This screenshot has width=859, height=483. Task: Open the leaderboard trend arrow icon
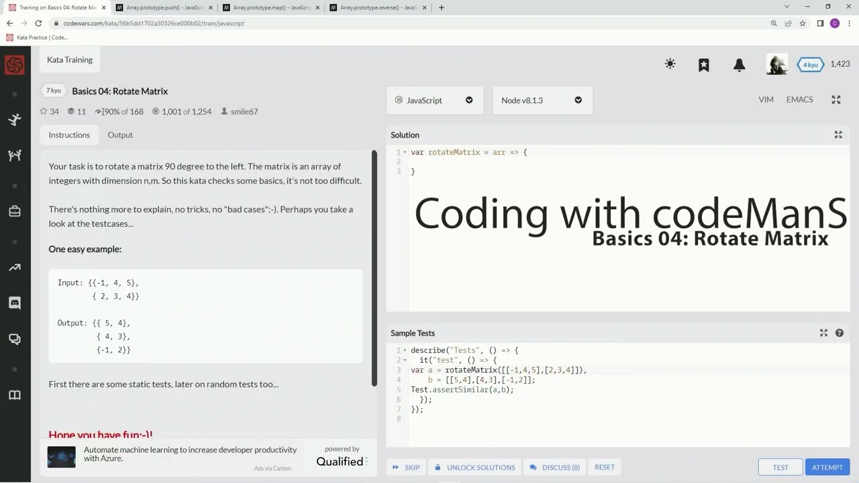tap(14, 268)
